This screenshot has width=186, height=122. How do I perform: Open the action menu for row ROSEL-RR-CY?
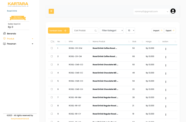(x=166, y=115)
